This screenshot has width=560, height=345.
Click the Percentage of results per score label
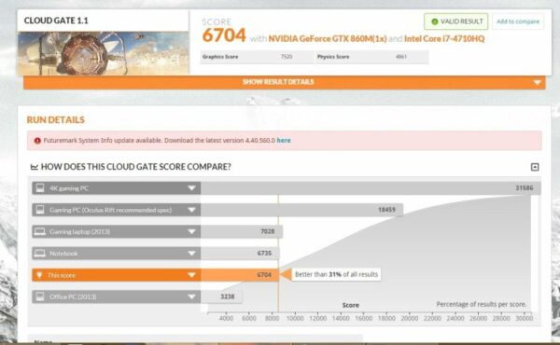tap(481, 304)
